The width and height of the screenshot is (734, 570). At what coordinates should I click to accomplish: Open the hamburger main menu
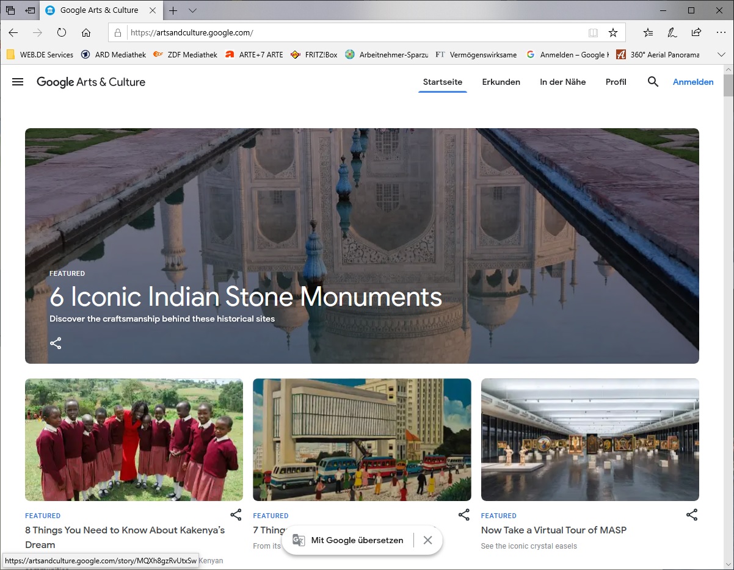click(18, 82)
